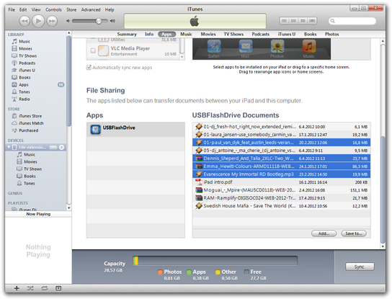The width and height of the screenshot is (392, 299).
Task: Click the main pane scroll up arrow
Action: pyautogui.click(x=383, y=41)
